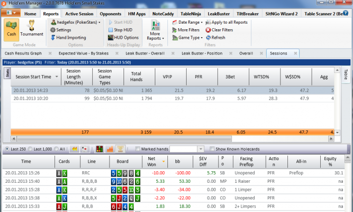
Task: Open Opponents ribbon tab
Action: 110,14
